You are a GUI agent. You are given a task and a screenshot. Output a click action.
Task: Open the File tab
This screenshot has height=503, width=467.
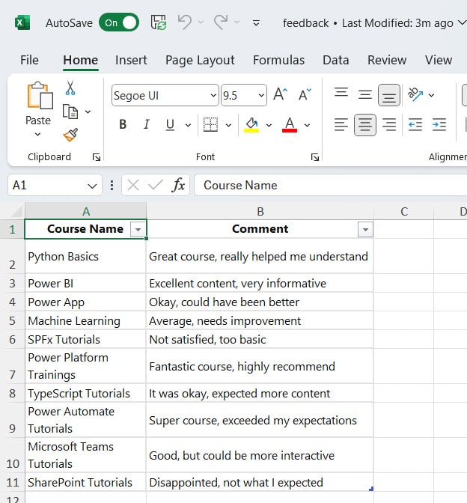[29, 60]
